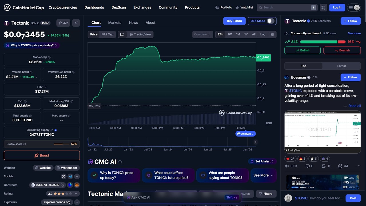This screenshot has width=366, height=206.
Task: Click the green community sentiment bar
Action: (x=319, y=42)
